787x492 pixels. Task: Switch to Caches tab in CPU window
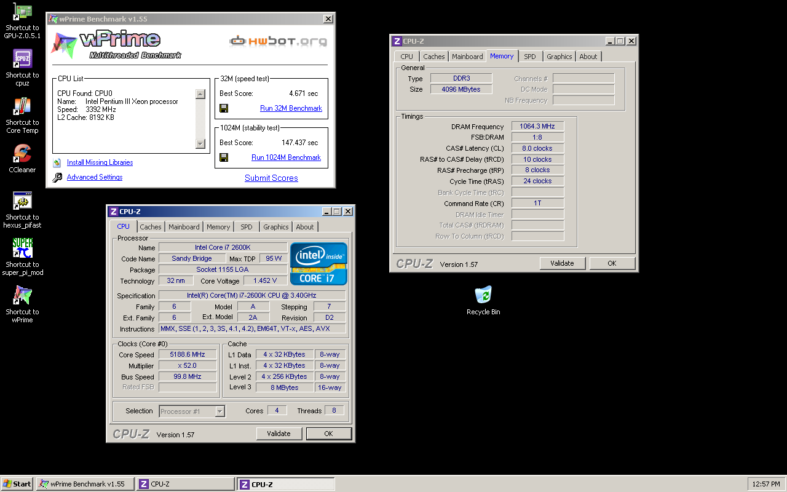pos(150,227)
